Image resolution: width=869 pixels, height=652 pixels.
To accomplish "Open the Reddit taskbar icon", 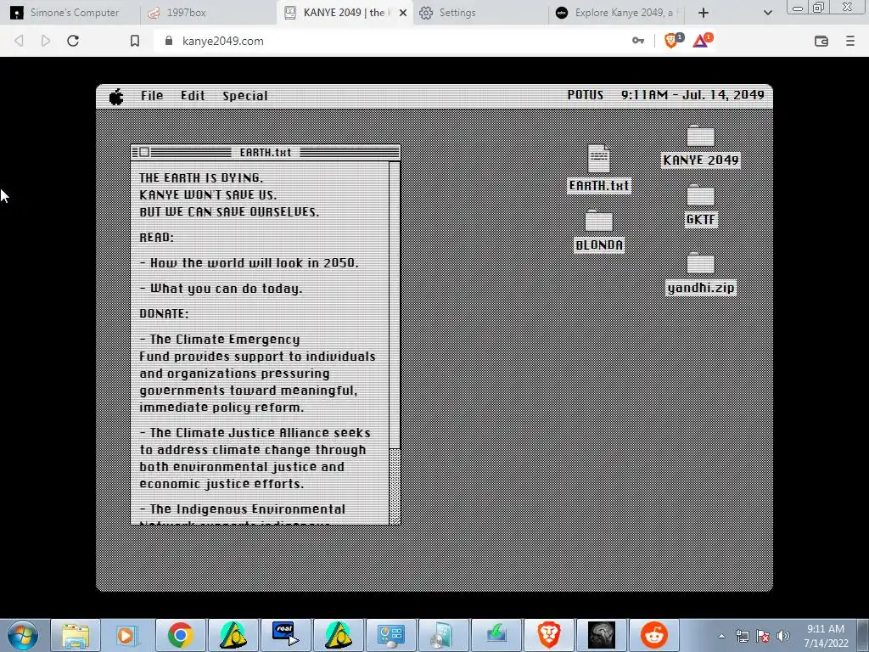I will [x=654, y=635].
